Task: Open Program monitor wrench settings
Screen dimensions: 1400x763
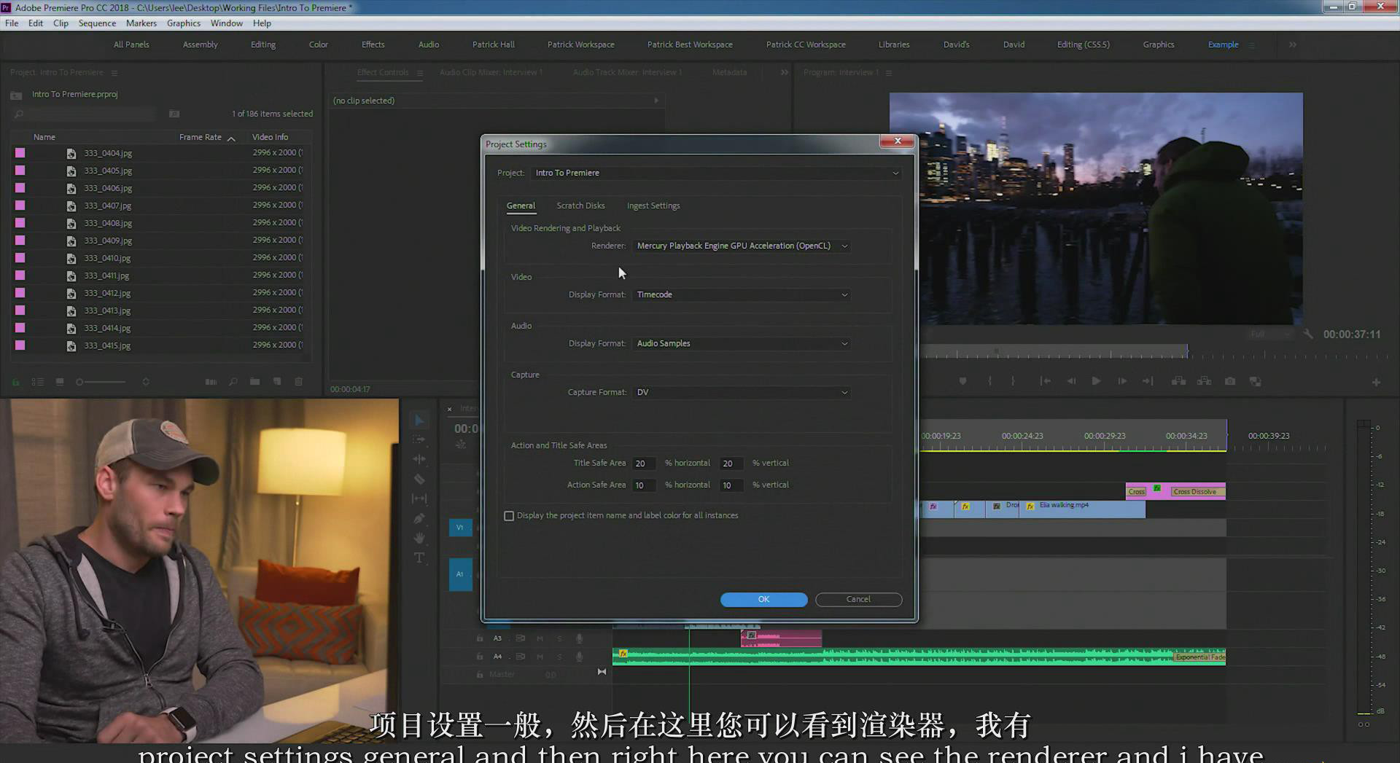Action: (x=1309, y=334)
